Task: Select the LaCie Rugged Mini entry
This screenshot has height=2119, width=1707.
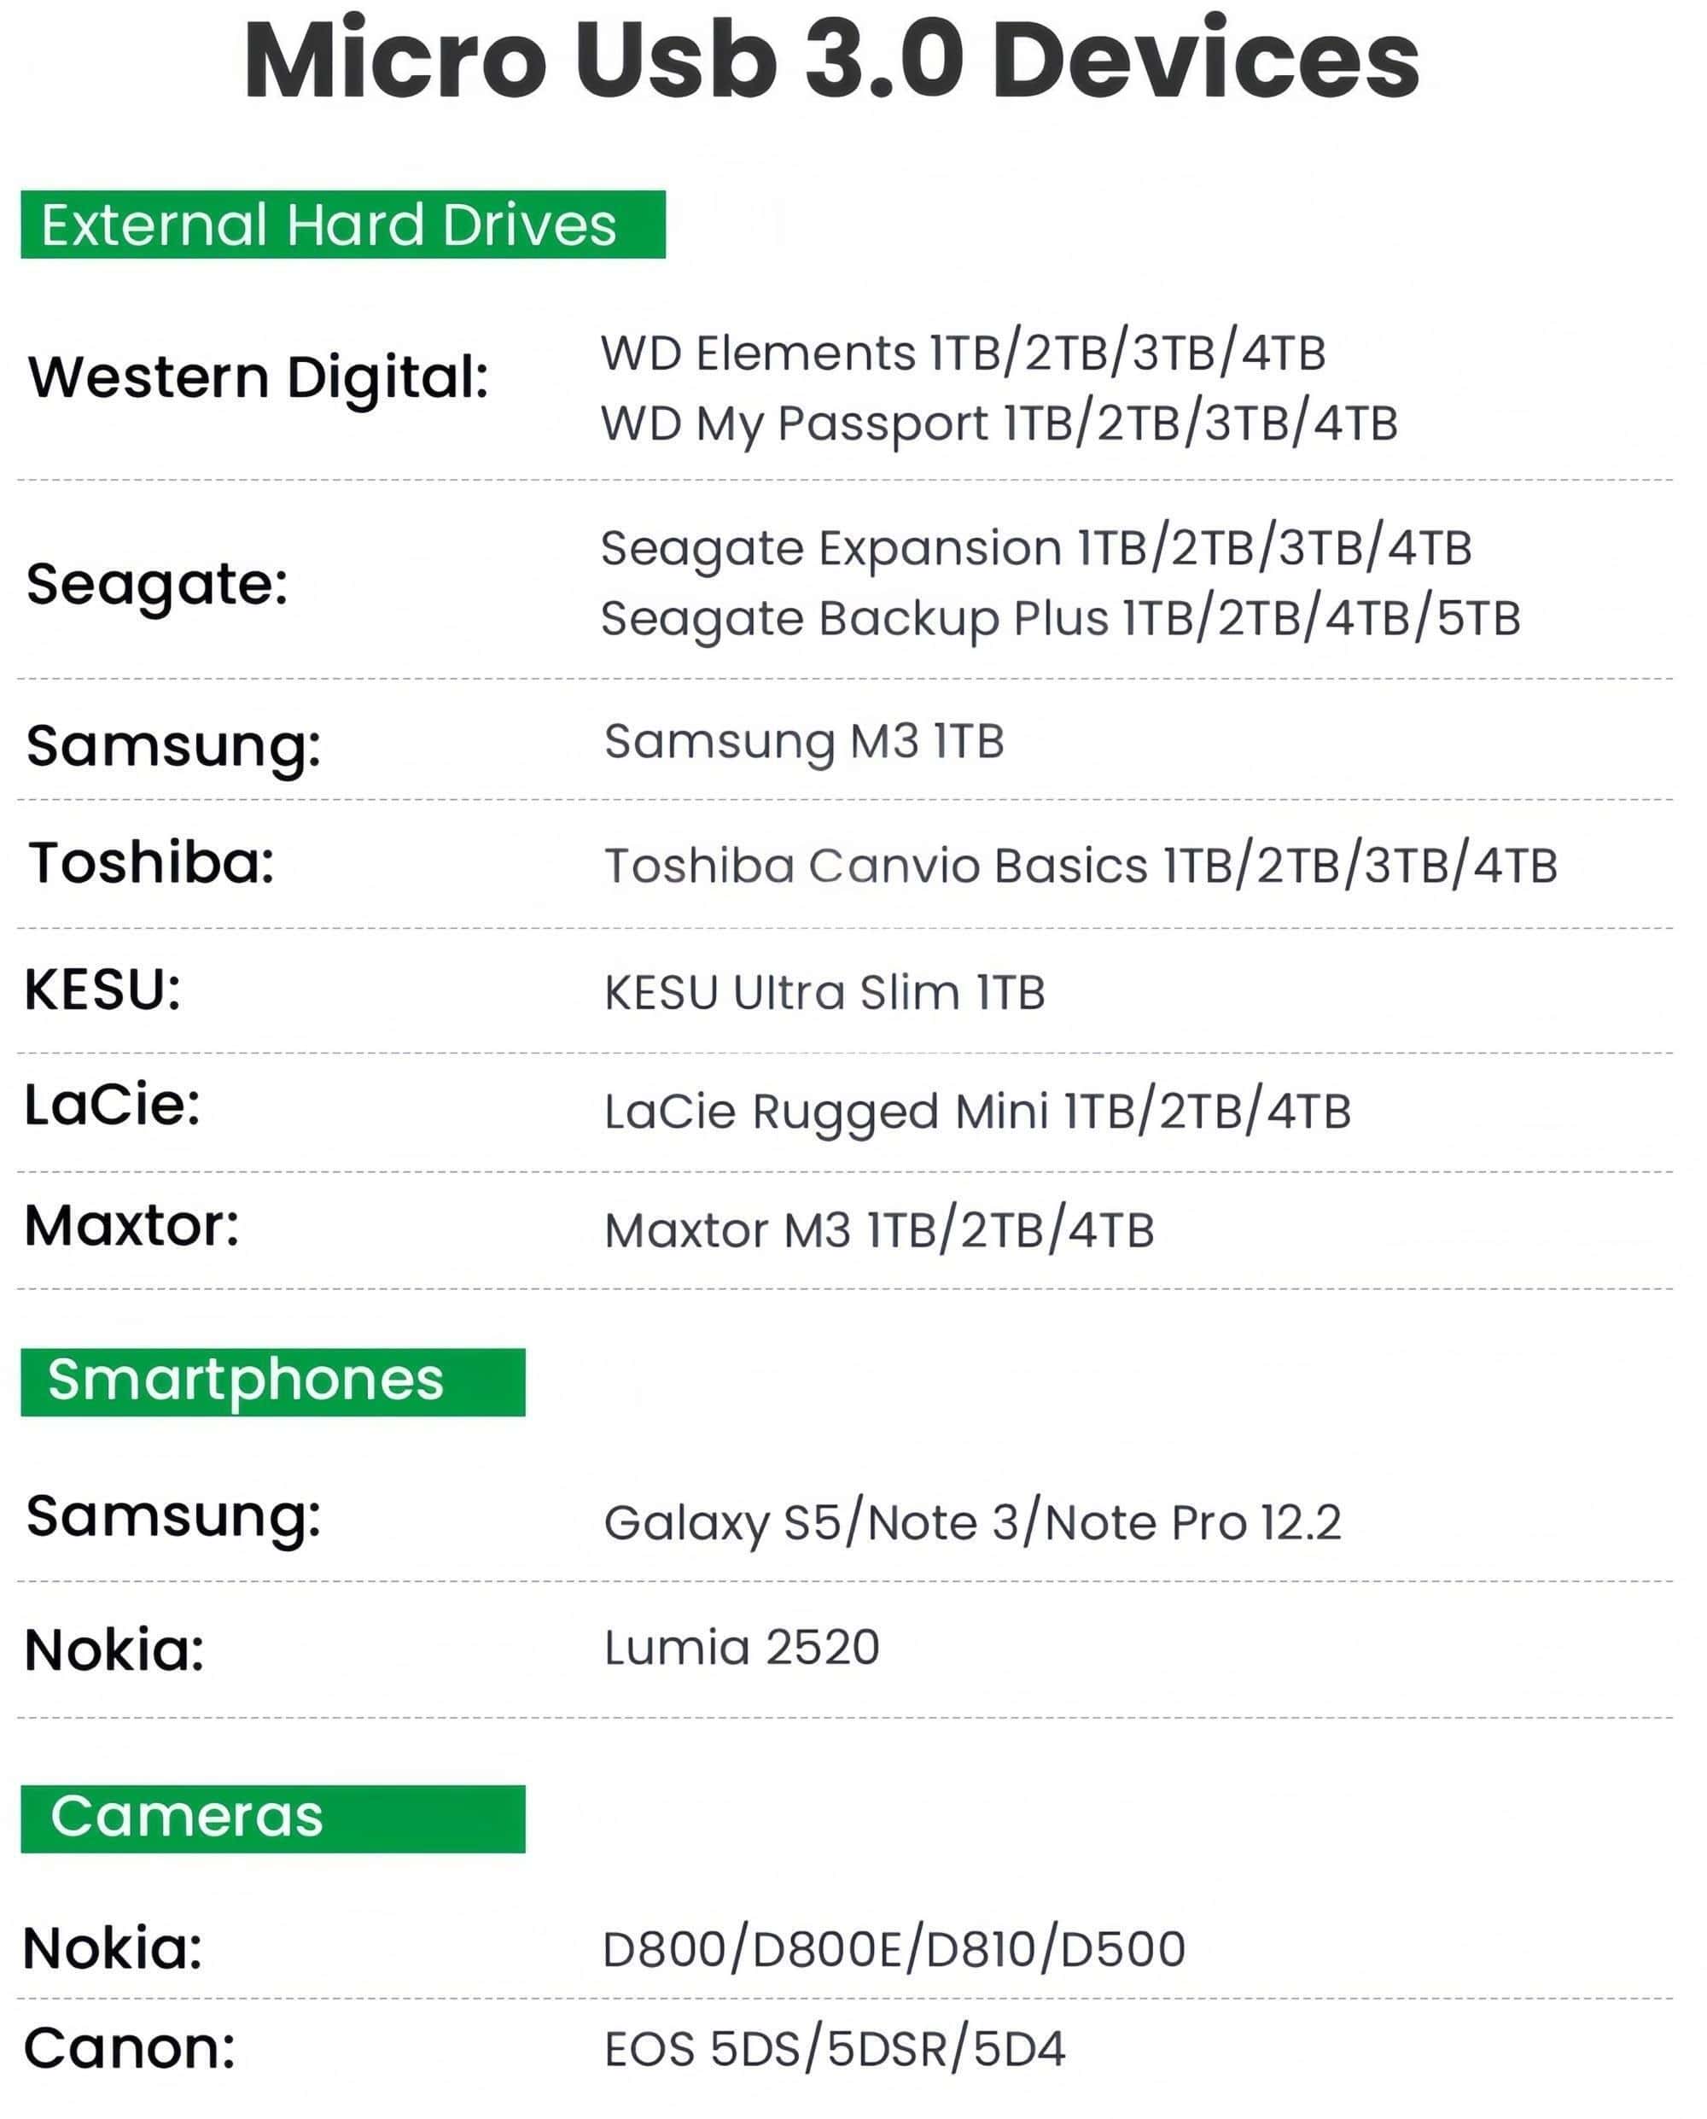Action: click(x=976, y=1112)
